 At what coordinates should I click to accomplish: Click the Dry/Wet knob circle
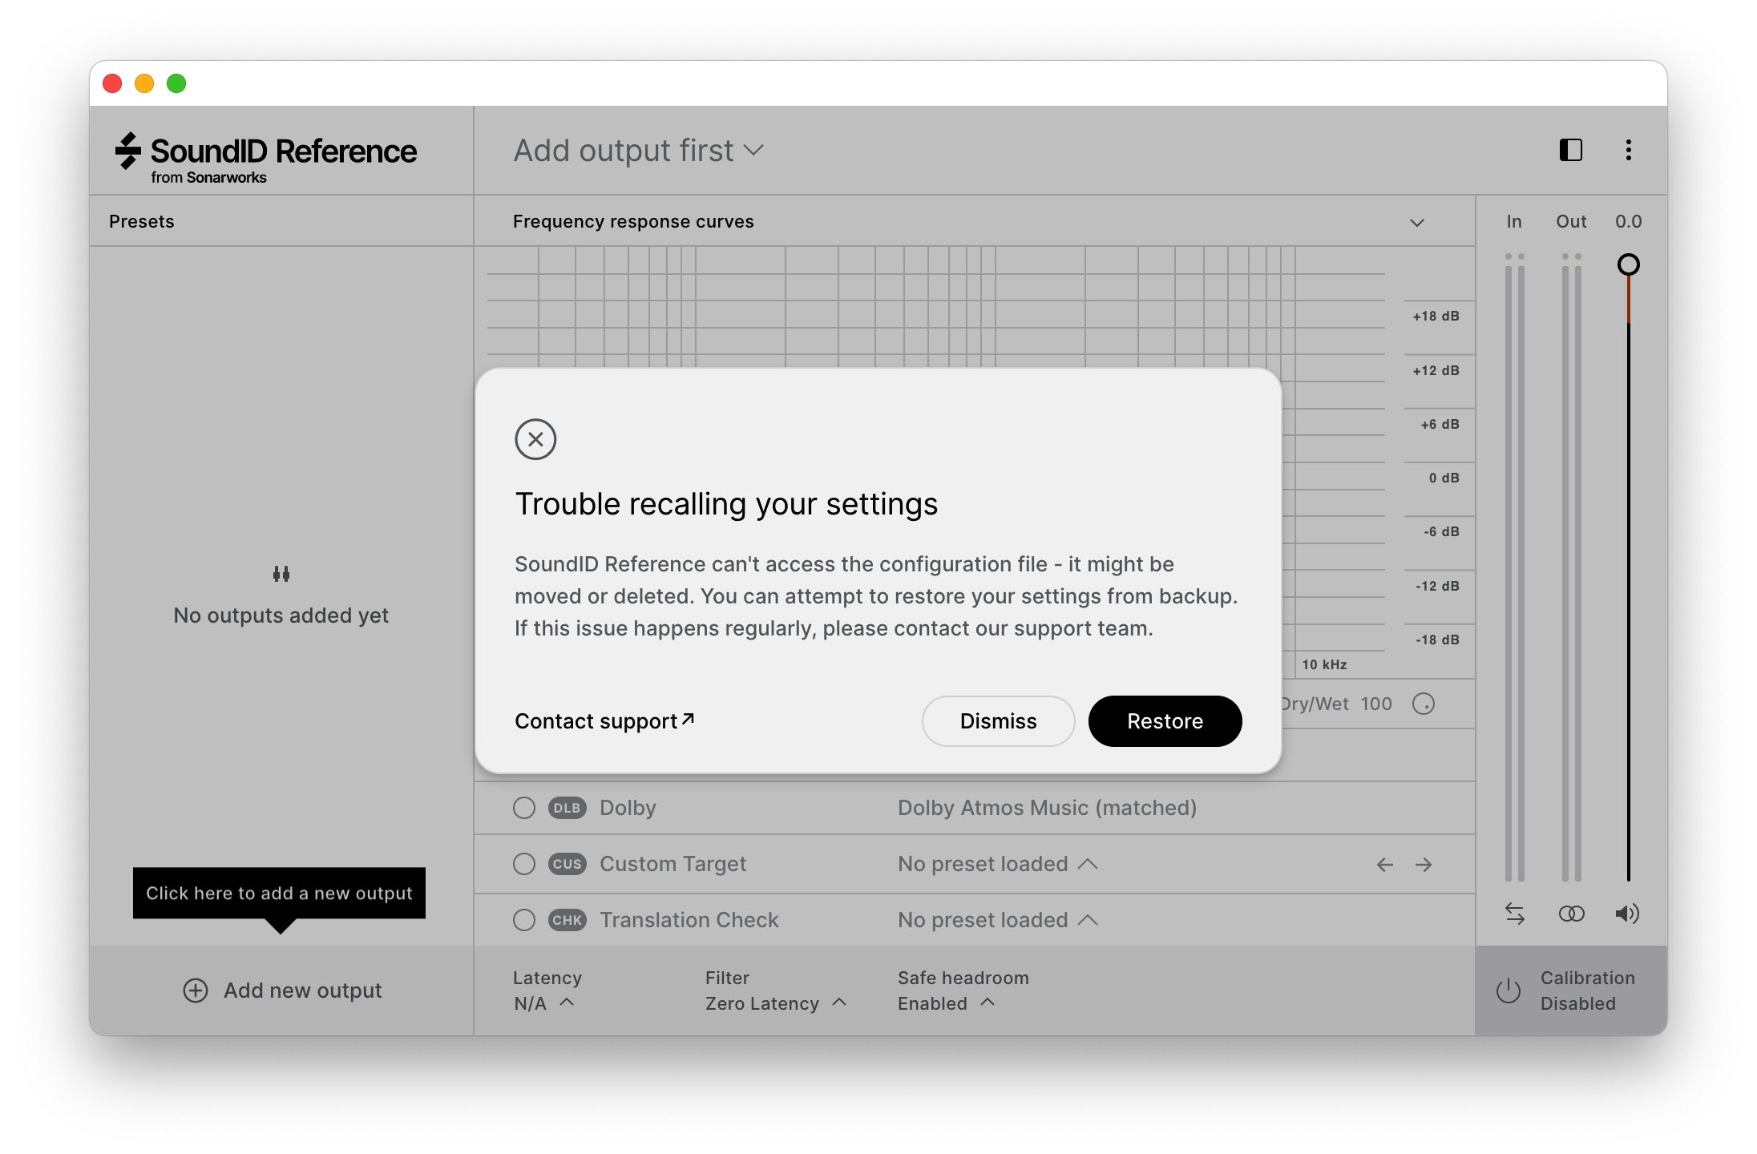(x=1424, y=704)
